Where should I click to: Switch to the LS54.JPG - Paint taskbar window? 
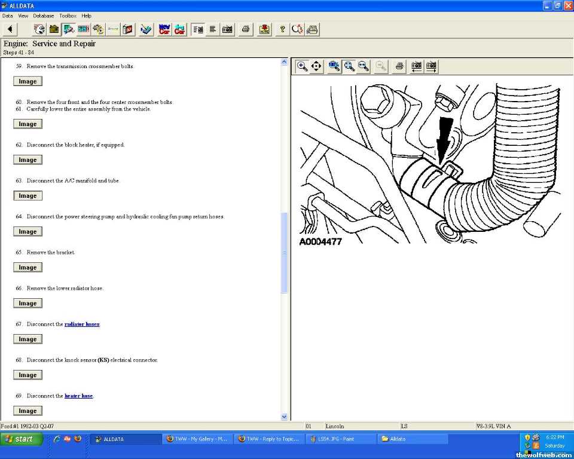pyautogui.click(x=341, y=439)
